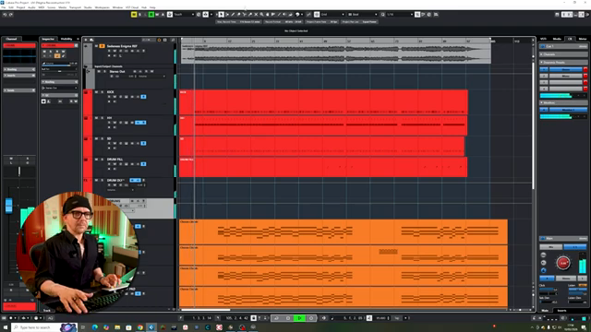591x332 pixels.
Task: Open the Stereo Out routing dropdown in Inspector
Action: coord(59,88)
